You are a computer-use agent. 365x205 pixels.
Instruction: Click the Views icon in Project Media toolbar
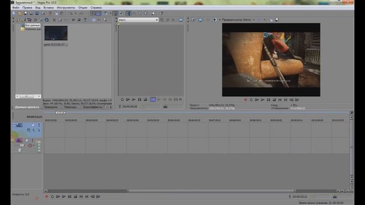click(x=94, y=20)
